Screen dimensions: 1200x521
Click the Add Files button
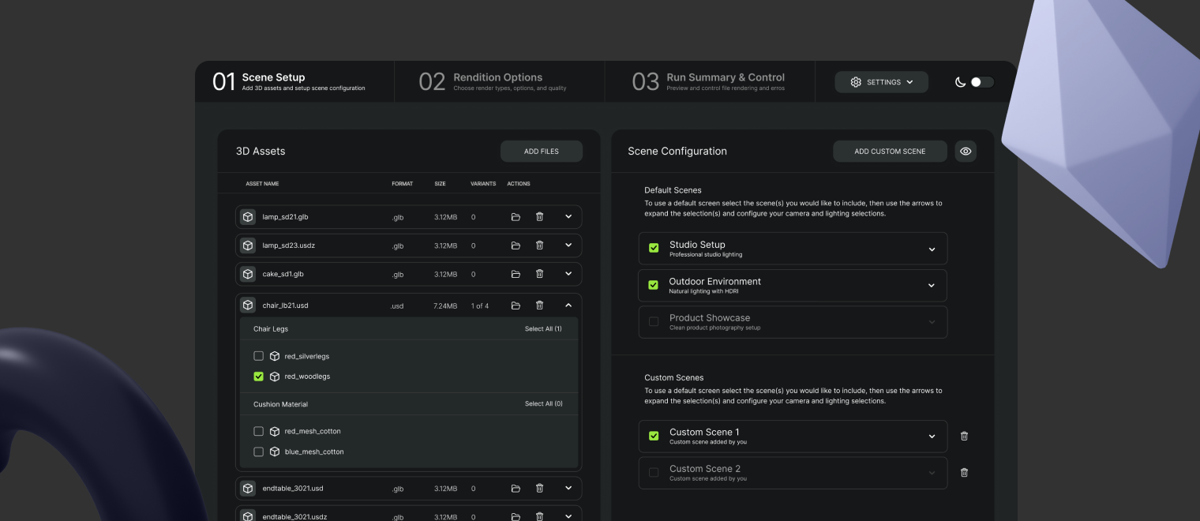click(541, 152)
